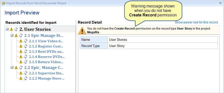Click tag icon beside 2.2 Epic_ Manage C
Image resolution: width=224 pixels, height=93 pixels.
click(21, 67)
